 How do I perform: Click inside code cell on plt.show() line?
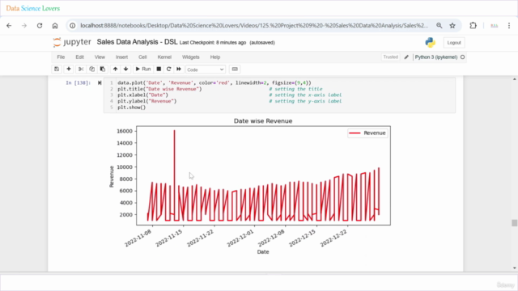131,108
